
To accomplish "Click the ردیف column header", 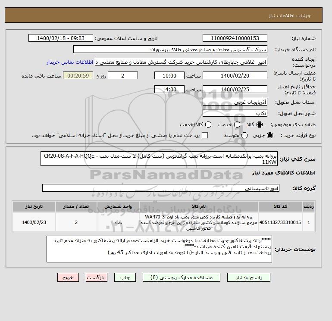I will 308,206.
